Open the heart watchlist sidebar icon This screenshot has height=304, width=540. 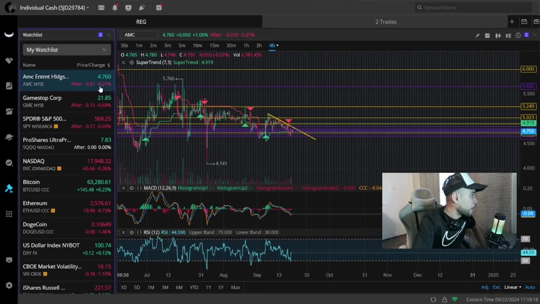tap(9, 60)
